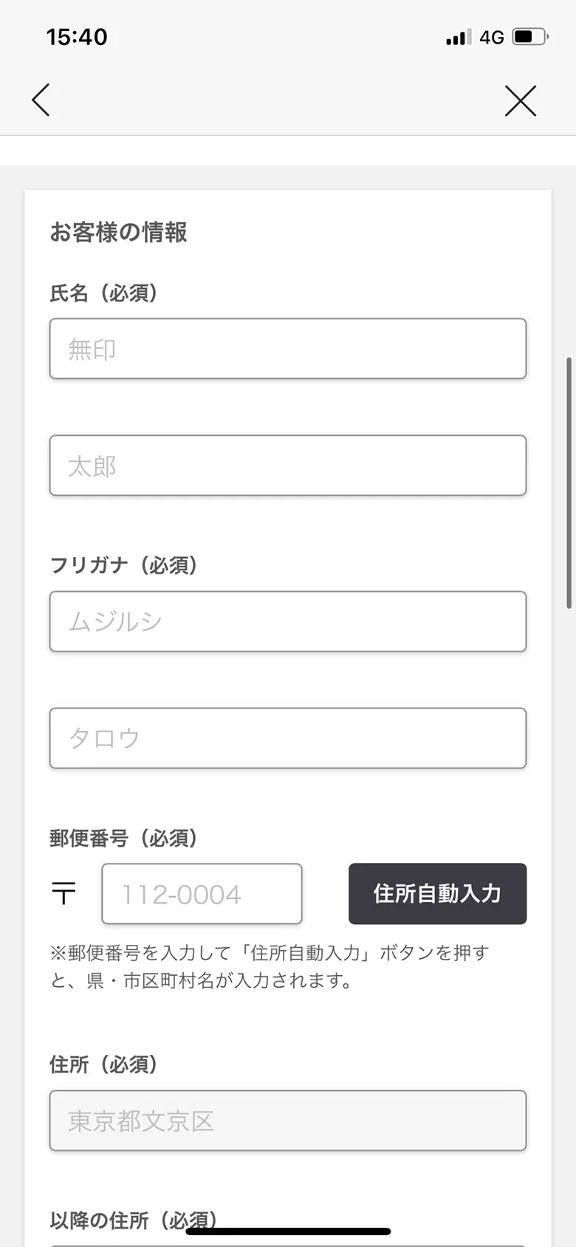Tap the home indicator bar at bottom
This screenshot has width=576, height=1247.
tap(288, 1231)
